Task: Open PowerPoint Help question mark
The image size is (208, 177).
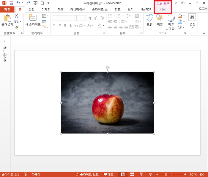Action: click(x=176, y=3)
